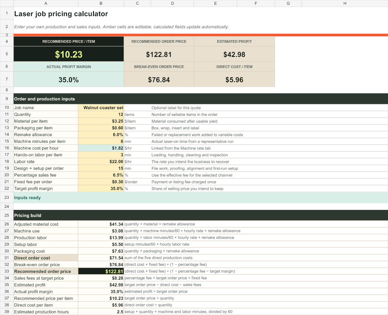
Task: Select the summary recommended order price $122.81
Action: [159, 54]
